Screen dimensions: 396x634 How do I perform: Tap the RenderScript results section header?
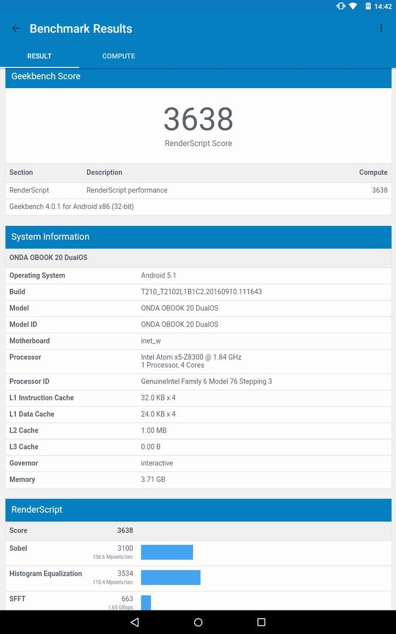tap(198, 510)
